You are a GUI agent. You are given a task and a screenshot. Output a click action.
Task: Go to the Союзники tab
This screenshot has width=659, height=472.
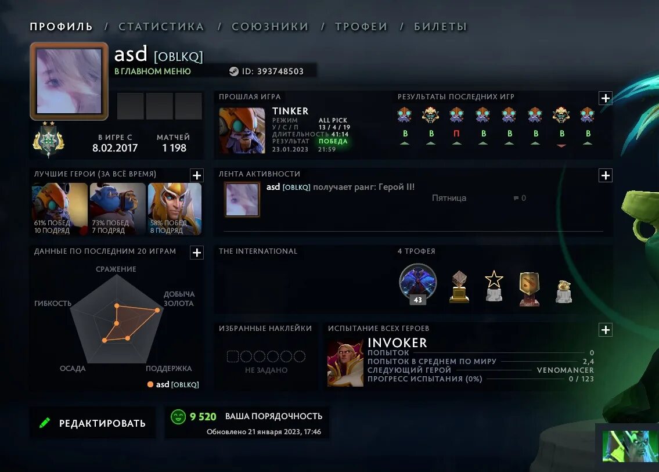coord(270,27)
